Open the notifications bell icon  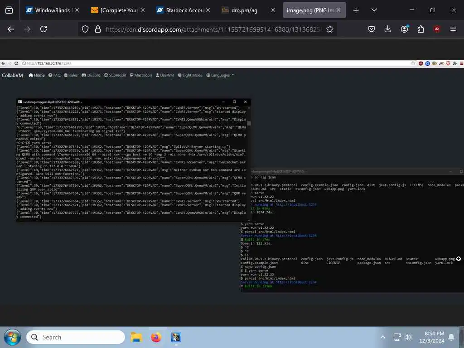pyautogui.click(x=451, y=337)
